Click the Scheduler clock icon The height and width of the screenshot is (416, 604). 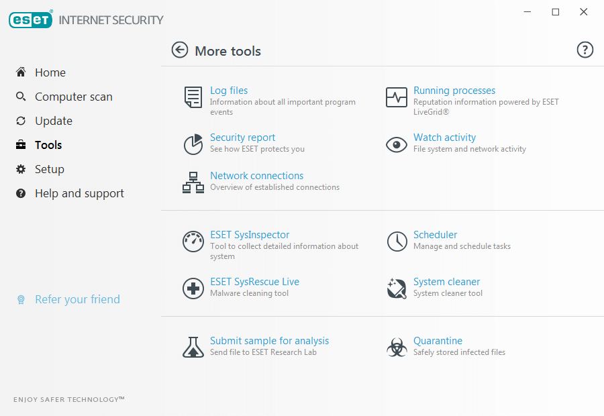pyautogui.click(x=397, y=242)
